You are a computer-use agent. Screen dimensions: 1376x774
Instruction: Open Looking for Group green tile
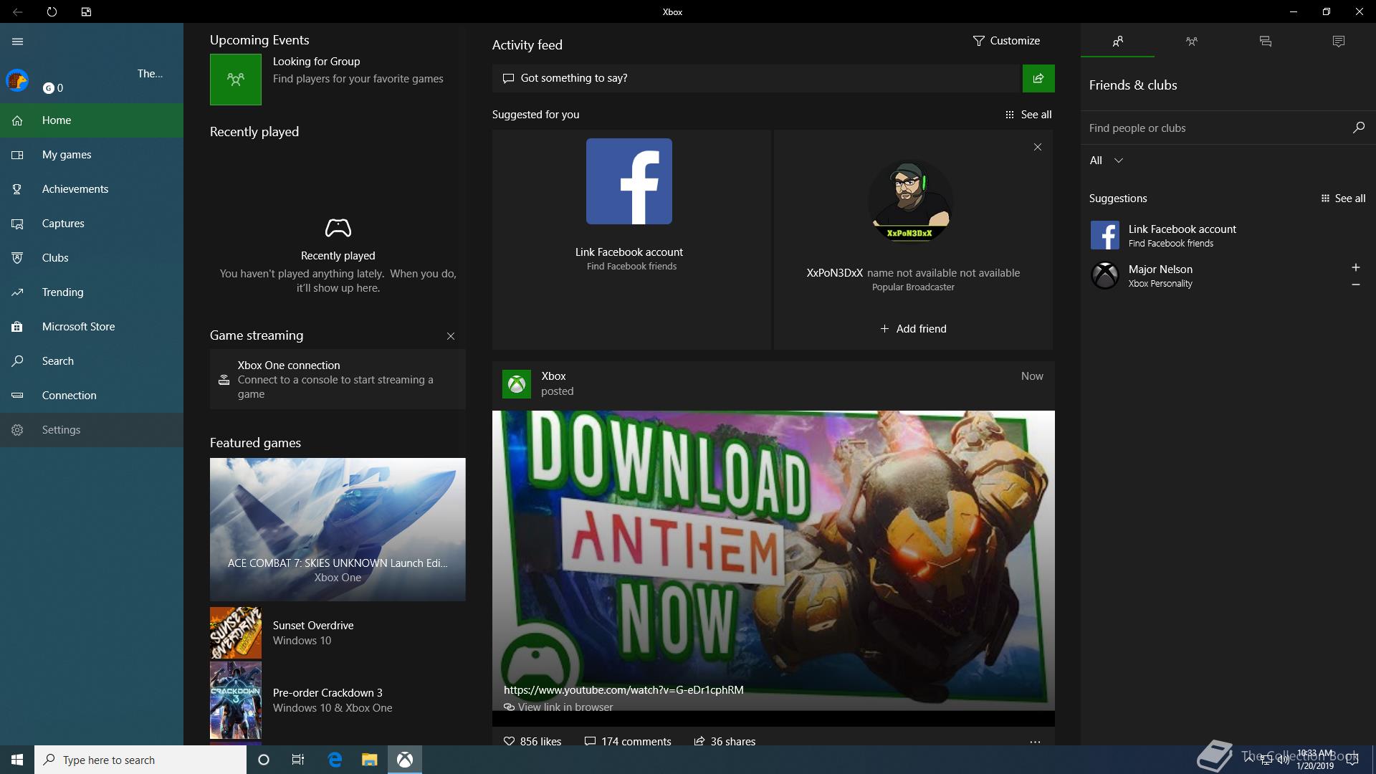[x=236, y=80]
